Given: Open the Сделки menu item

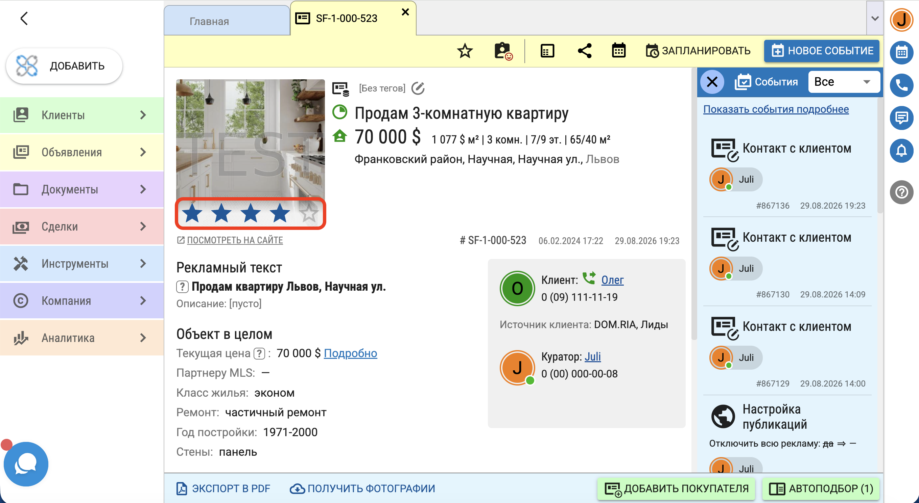Looking at the screenshot, I should [x=82, y=227].
